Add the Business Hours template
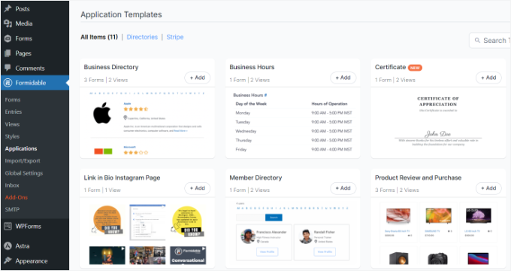The image size is (511, 271). [x=343, y=78]
